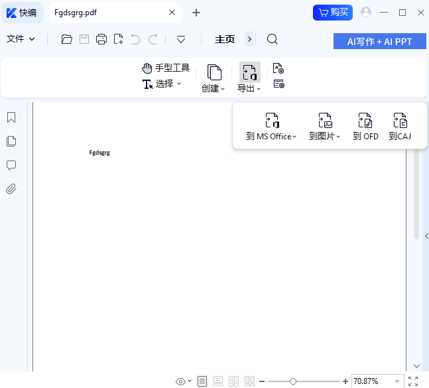Click the AI写作 + AI PPT button
The width and height of the screenshot is (429, 388).
[379, 41]
